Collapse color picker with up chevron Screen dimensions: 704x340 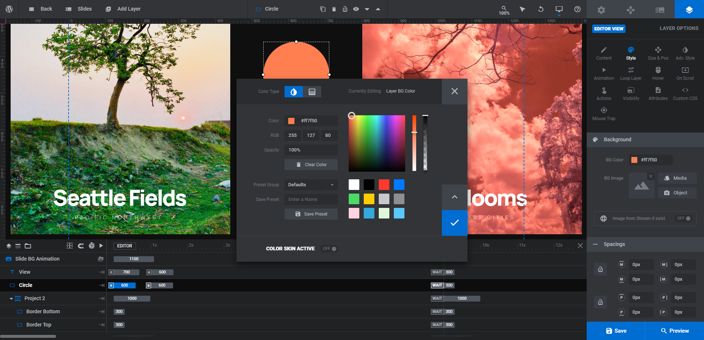(x=455, y=197)
